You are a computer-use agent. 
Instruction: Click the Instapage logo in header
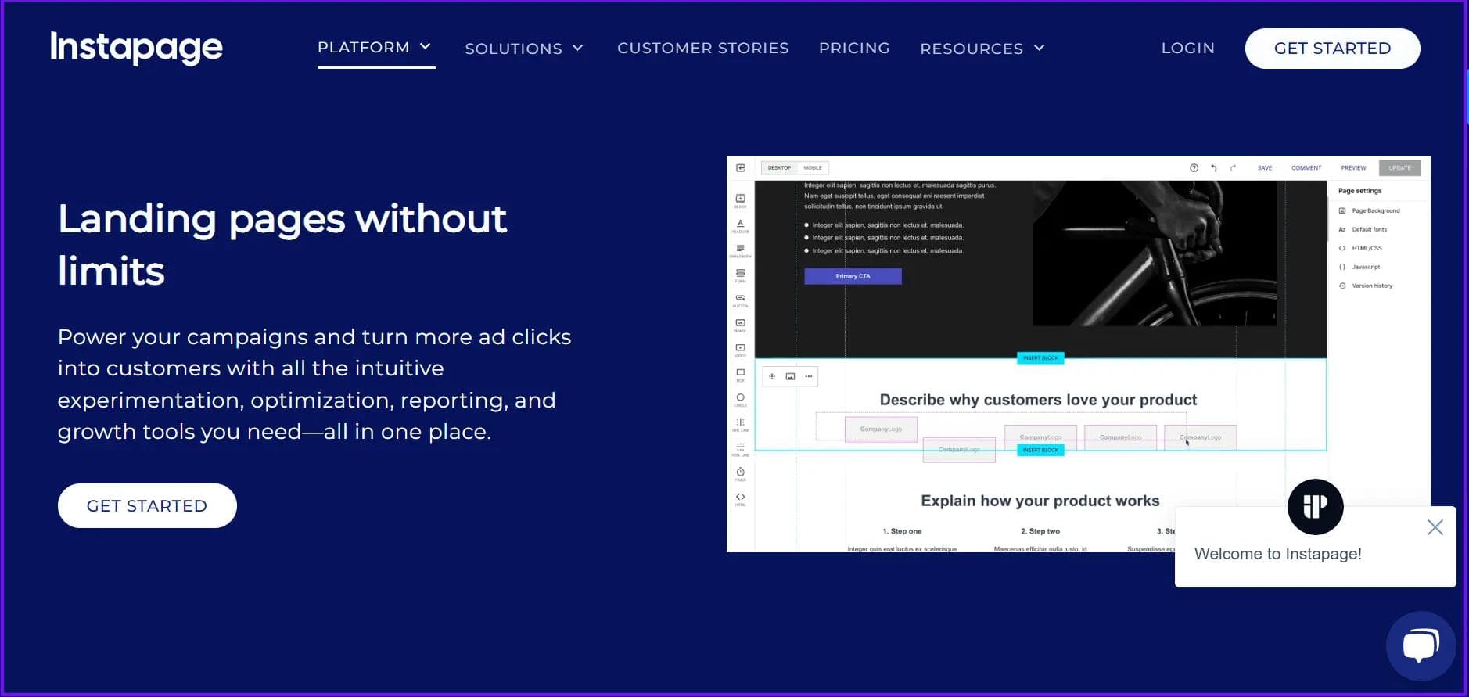[x=137, y=48]
